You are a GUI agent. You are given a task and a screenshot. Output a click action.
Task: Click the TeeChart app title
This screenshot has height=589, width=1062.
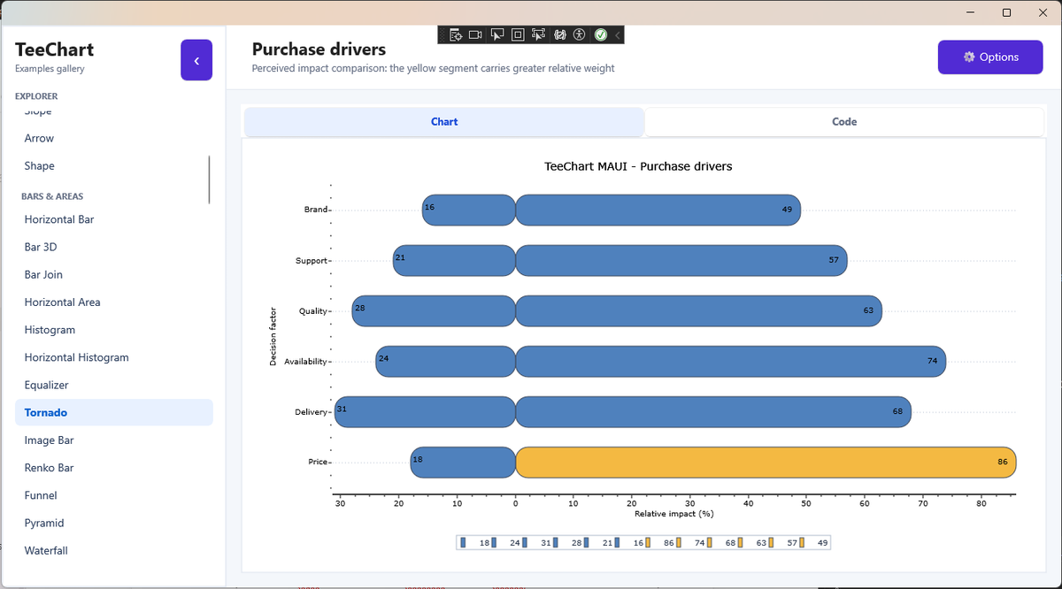(54, 50)
